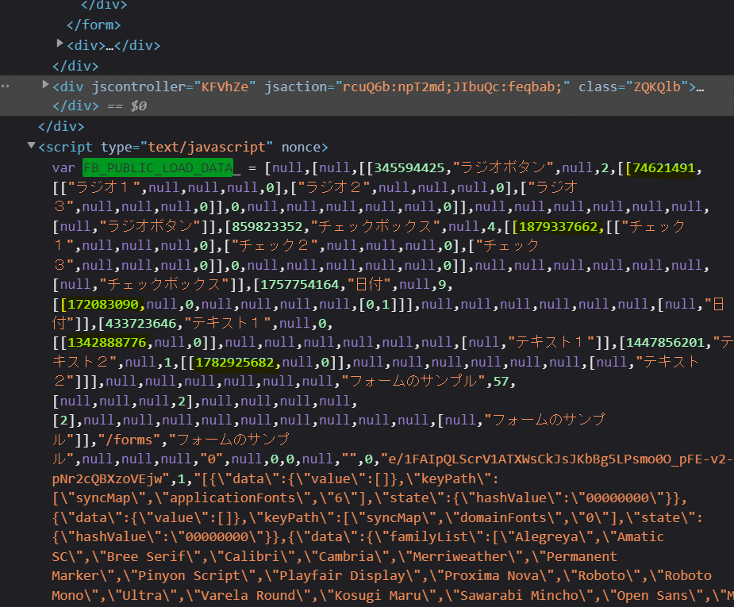Viewport: 734px width, 607px height.
Task: Click the "テキスト１" string after 433723646
Action: [x=228, y=324]
